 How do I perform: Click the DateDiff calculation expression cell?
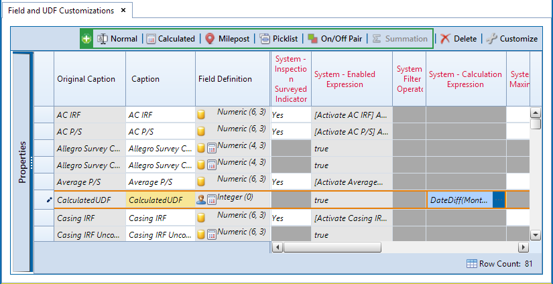tap(460, 200)
